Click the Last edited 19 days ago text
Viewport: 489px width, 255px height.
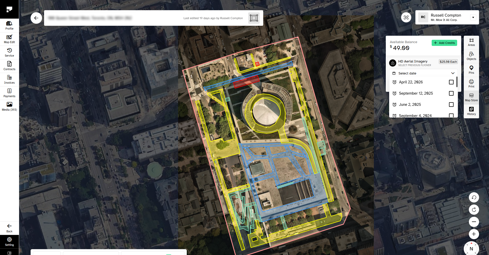pyautogui.click(x=213, y=18)
